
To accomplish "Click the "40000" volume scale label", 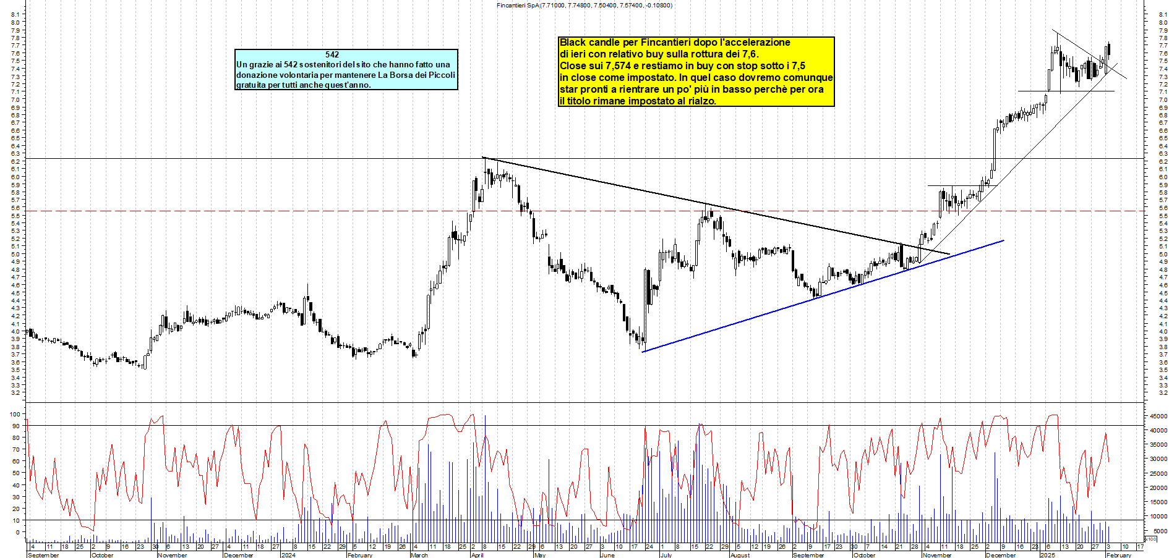I will [x=1158, y=431].
